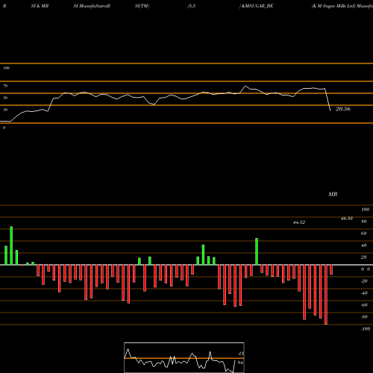Click the 60 label on MR axis
Image resolution: width=373 pixels, height=373 pixels.
tap(363, 233)
